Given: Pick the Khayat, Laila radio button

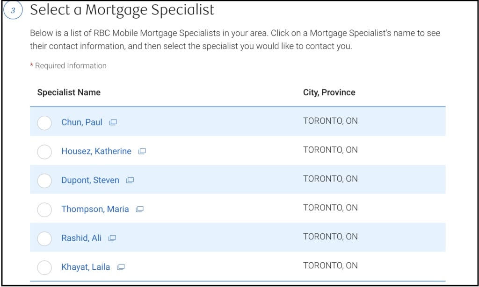Looking at the screenshot, I should (44, 267).
